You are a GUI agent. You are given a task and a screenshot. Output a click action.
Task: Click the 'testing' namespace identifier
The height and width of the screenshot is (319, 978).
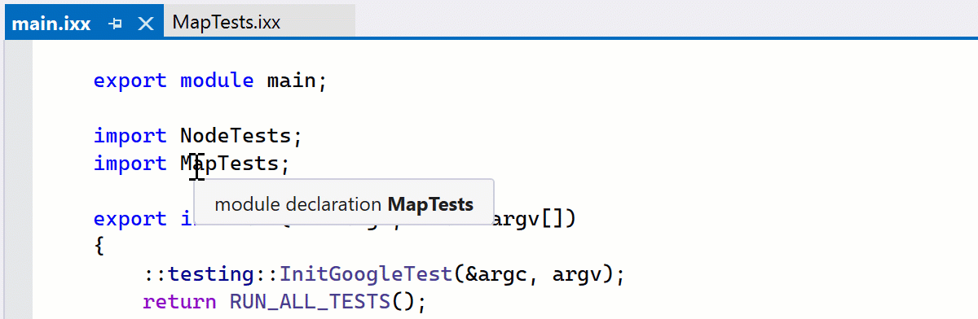click(211, 274)
